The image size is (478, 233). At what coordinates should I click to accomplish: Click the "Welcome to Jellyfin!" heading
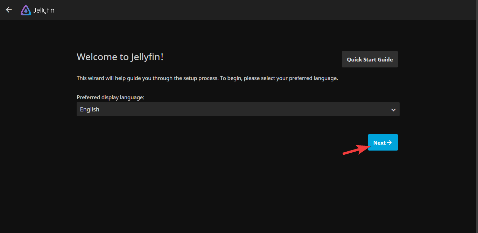(120, 57)
